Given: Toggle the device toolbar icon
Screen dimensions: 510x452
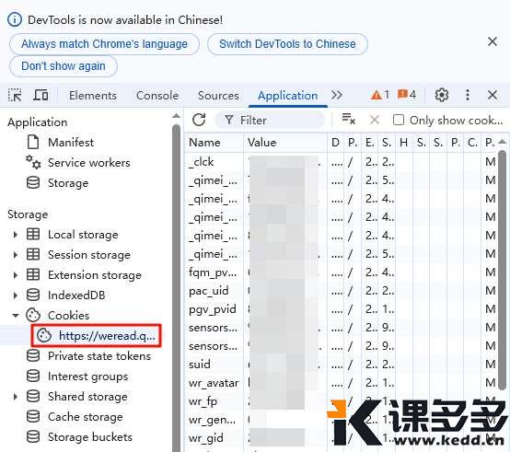Looking at the screenshot, I should pos(41,95).
